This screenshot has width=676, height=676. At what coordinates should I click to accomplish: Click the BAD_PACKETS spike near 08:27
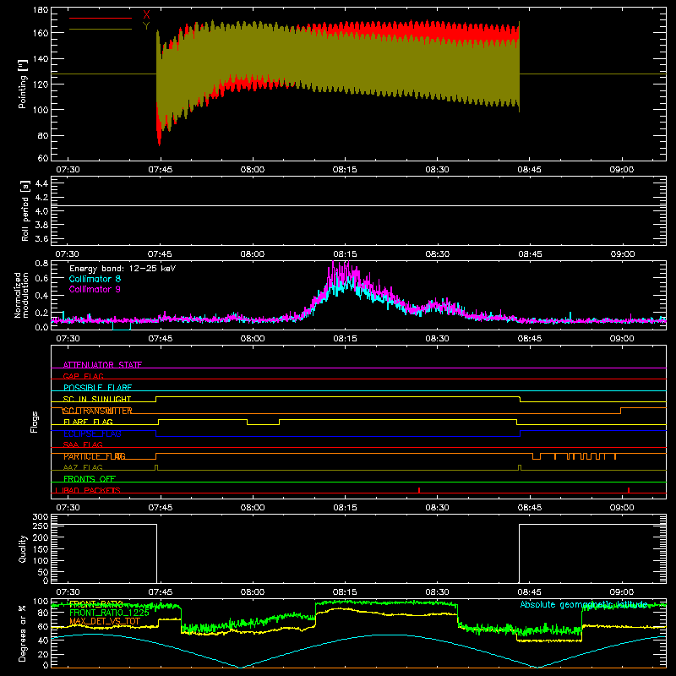tap(419, 490)
